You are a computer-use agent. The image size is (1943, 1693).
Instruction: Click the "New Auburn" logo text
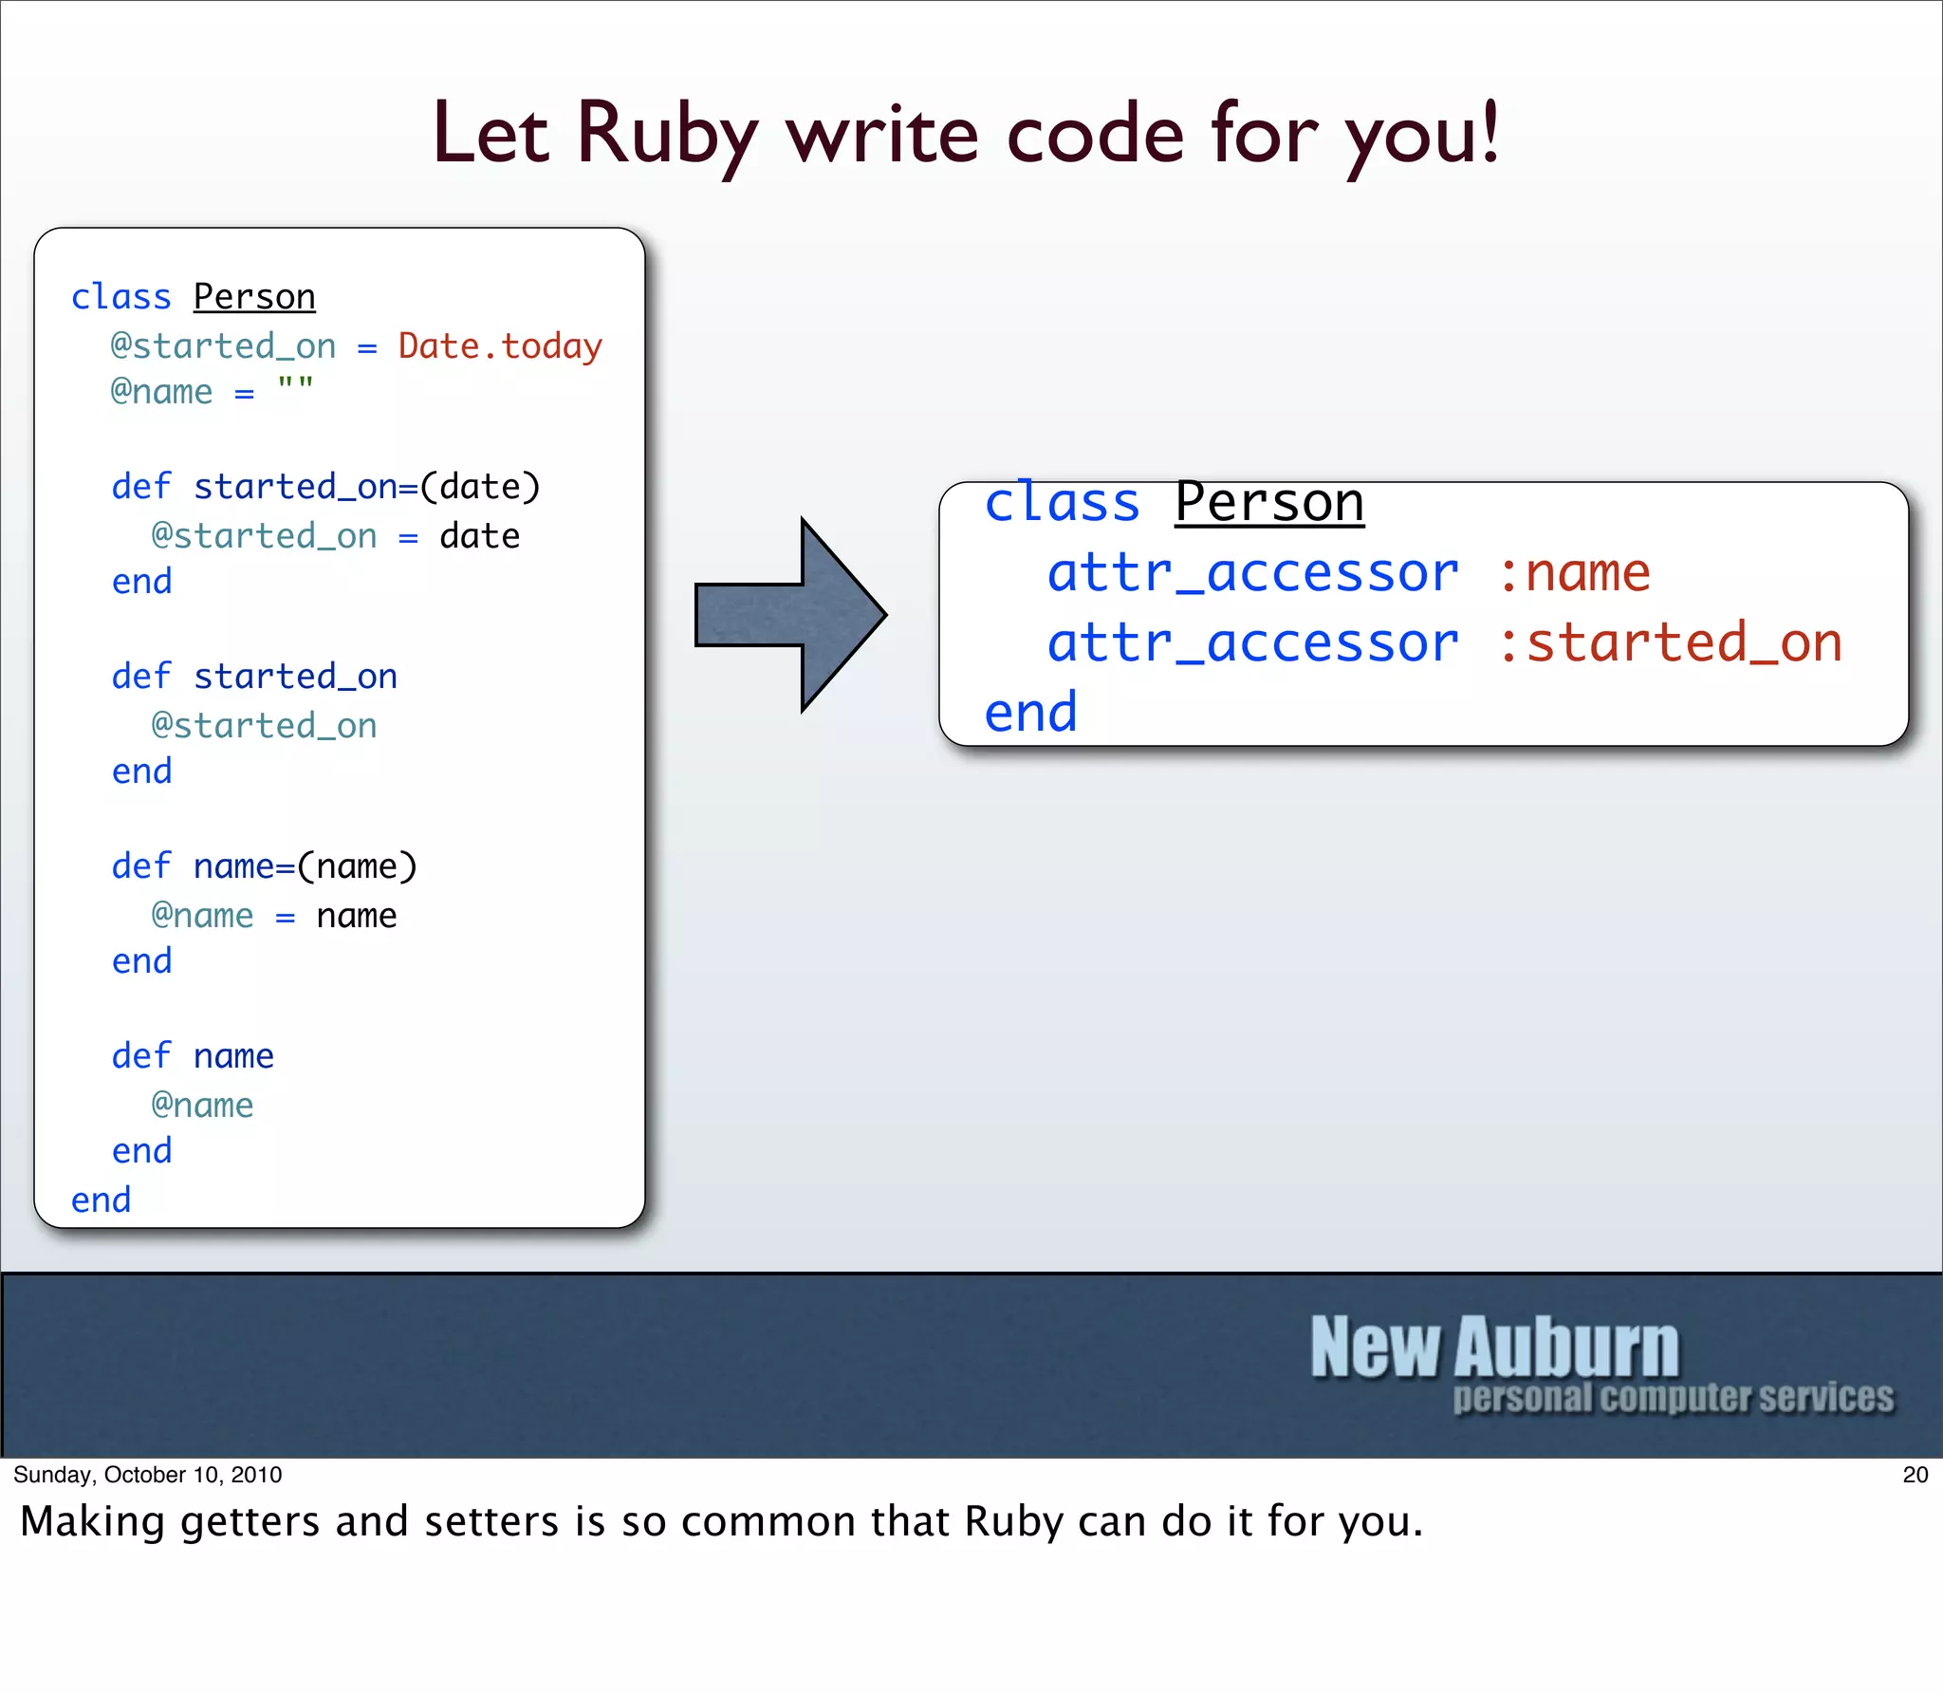(1494, 1347)
